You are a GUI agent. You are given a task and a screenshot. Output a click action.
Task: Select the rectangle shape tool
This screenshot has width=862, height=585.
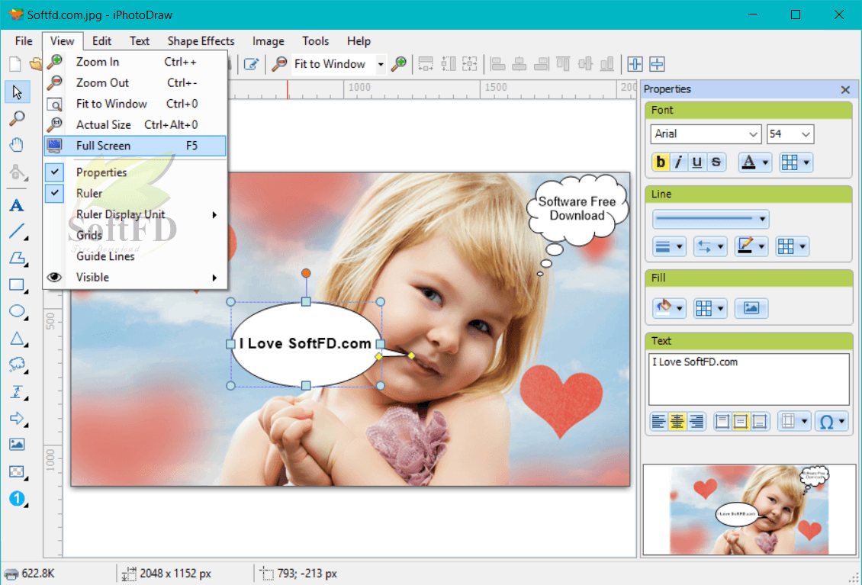[x=17, y=284]
